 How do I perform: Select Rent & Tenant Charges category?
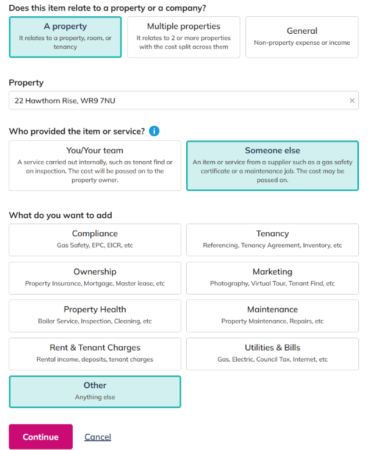[95, 354]
